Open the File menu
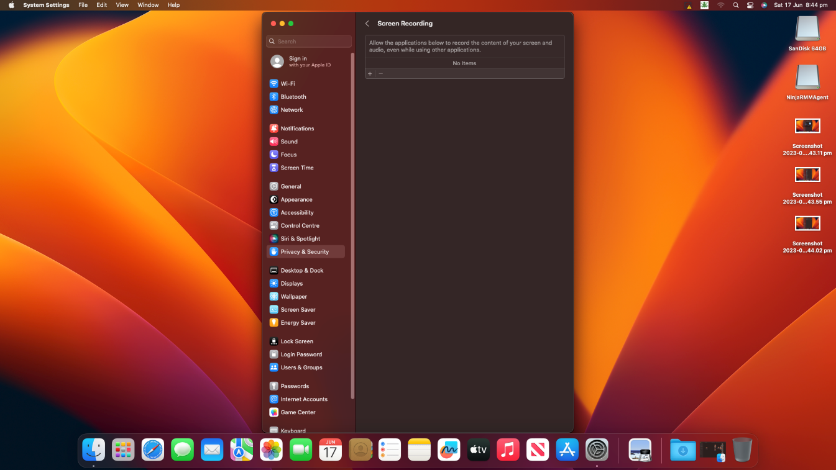 [83, 5]
